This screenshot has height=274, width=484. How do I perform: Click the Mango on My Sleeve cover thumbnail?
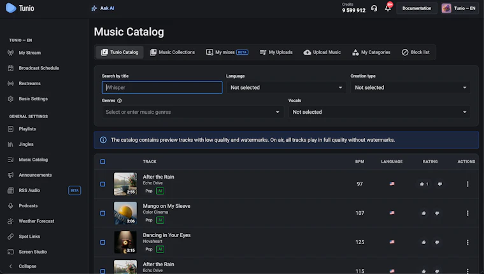click(125, 213)
